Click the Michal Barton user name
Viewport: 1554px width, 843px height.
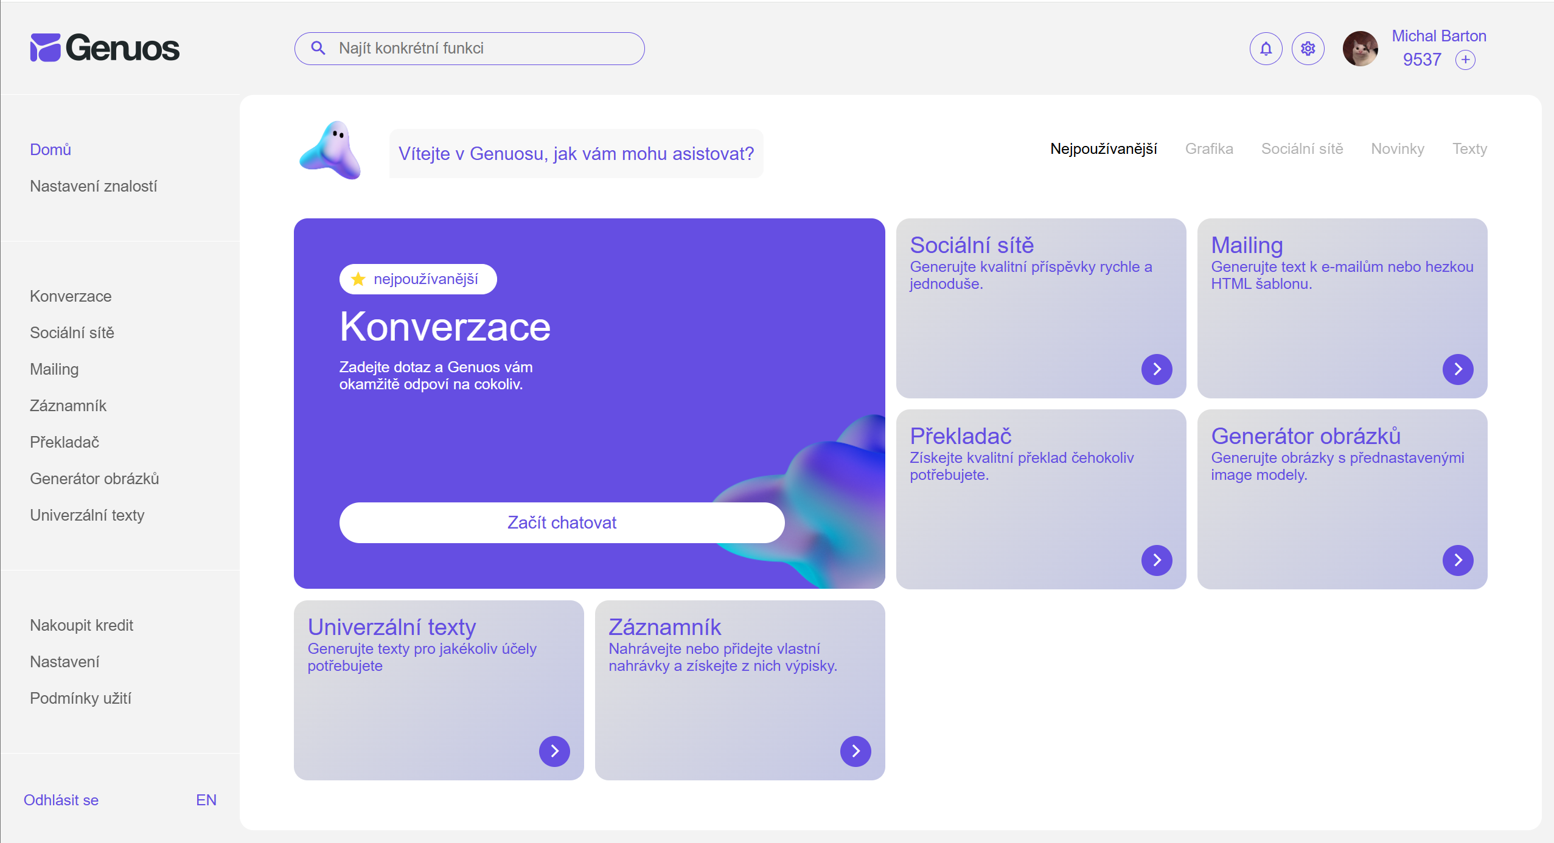(1439, 36)
